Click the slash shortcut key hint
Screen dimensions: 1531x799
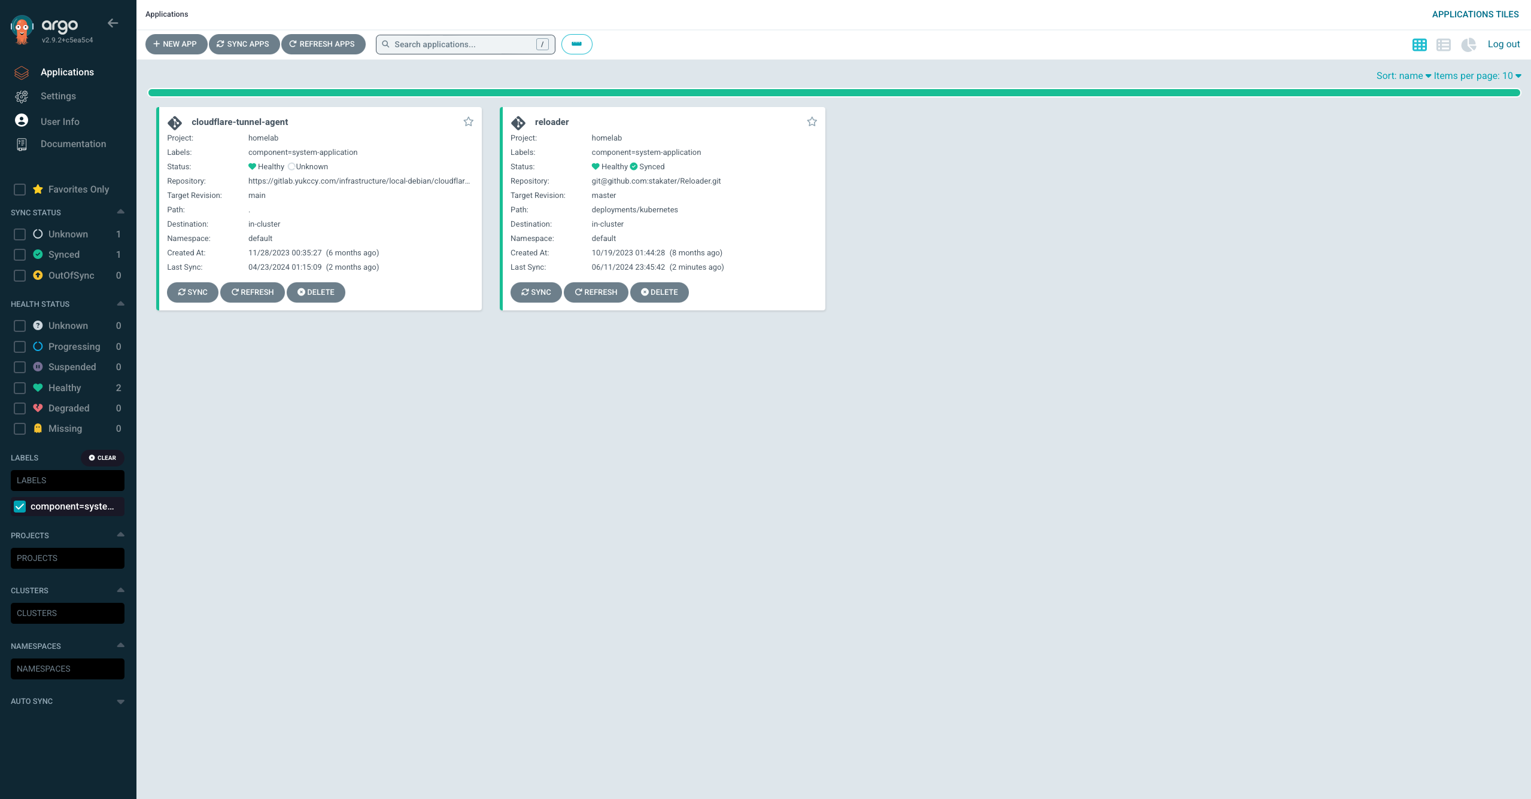(542, 44)
